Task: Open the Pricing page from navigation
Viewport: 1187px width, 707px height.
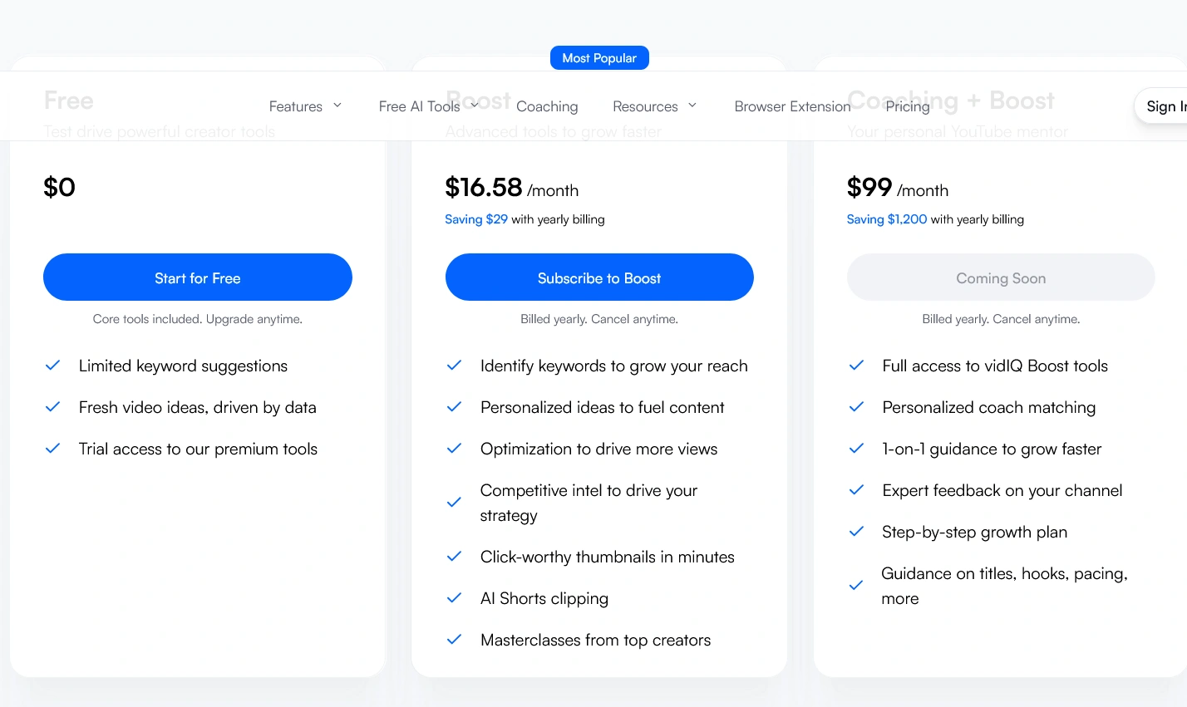Action: (x=907, y=106)
